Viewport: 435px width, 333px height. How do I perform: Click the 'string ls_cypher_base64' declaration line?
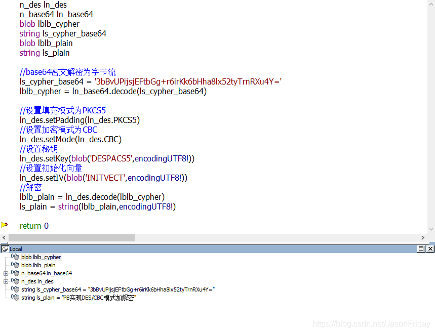click(63, 34)
